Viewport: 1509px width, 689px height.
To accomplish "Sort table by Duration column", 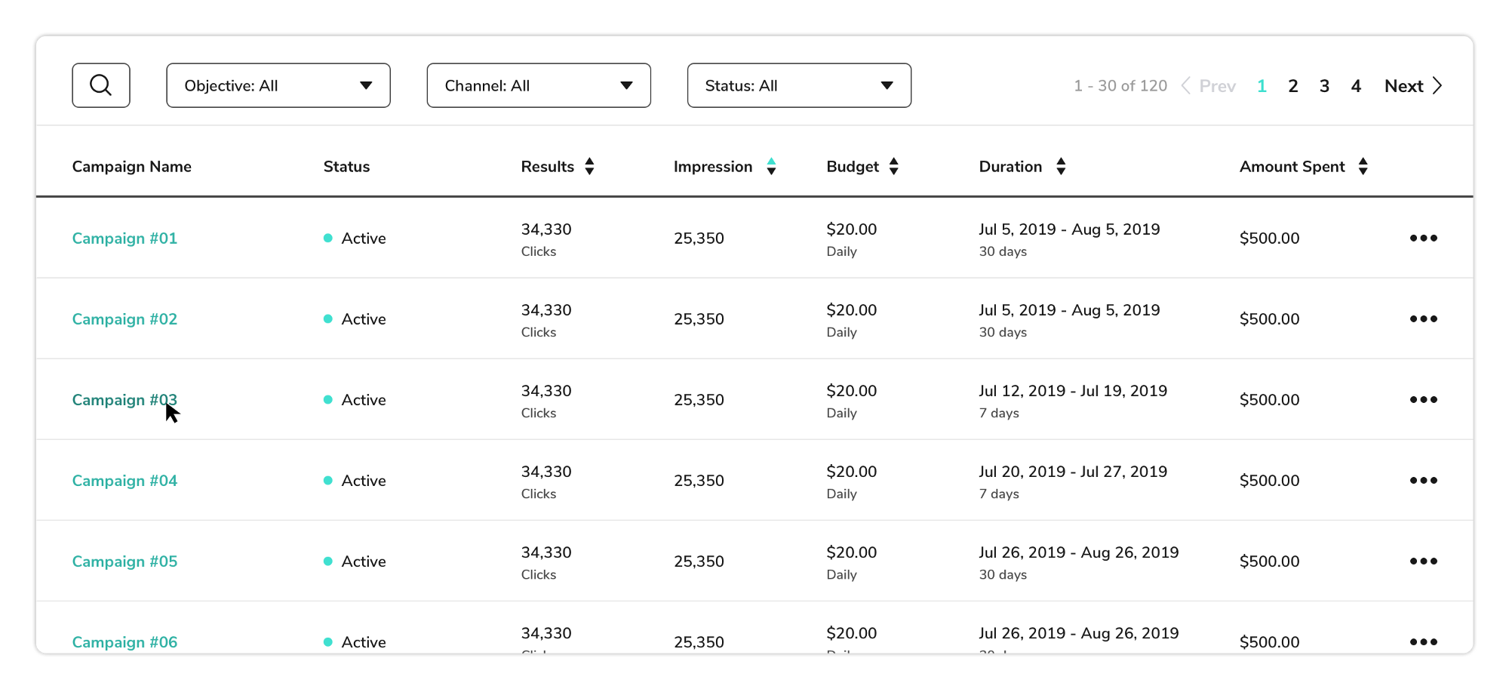I will tap(1061, 167).
